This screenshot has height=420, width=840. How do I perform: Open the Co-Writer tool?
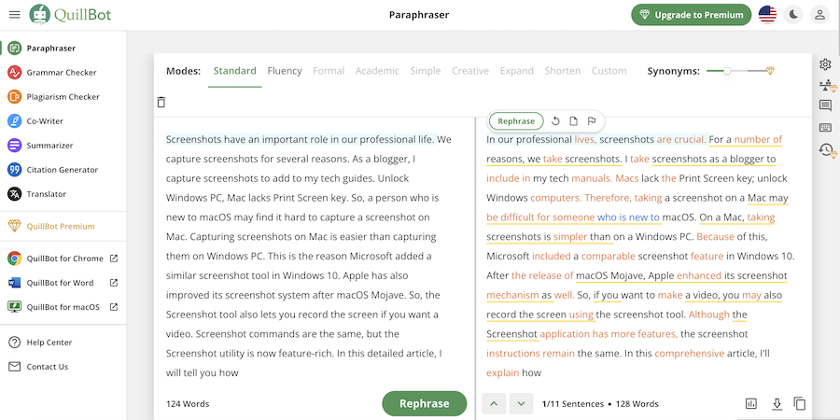pos(45,121)
